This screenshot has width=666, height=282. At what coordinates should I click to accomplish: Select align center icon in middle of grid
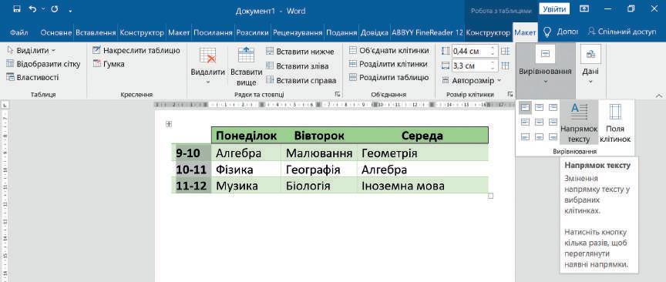point(539,123)
